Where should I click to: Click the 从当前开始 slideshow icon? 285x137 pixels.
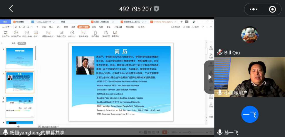pos(16,33)
